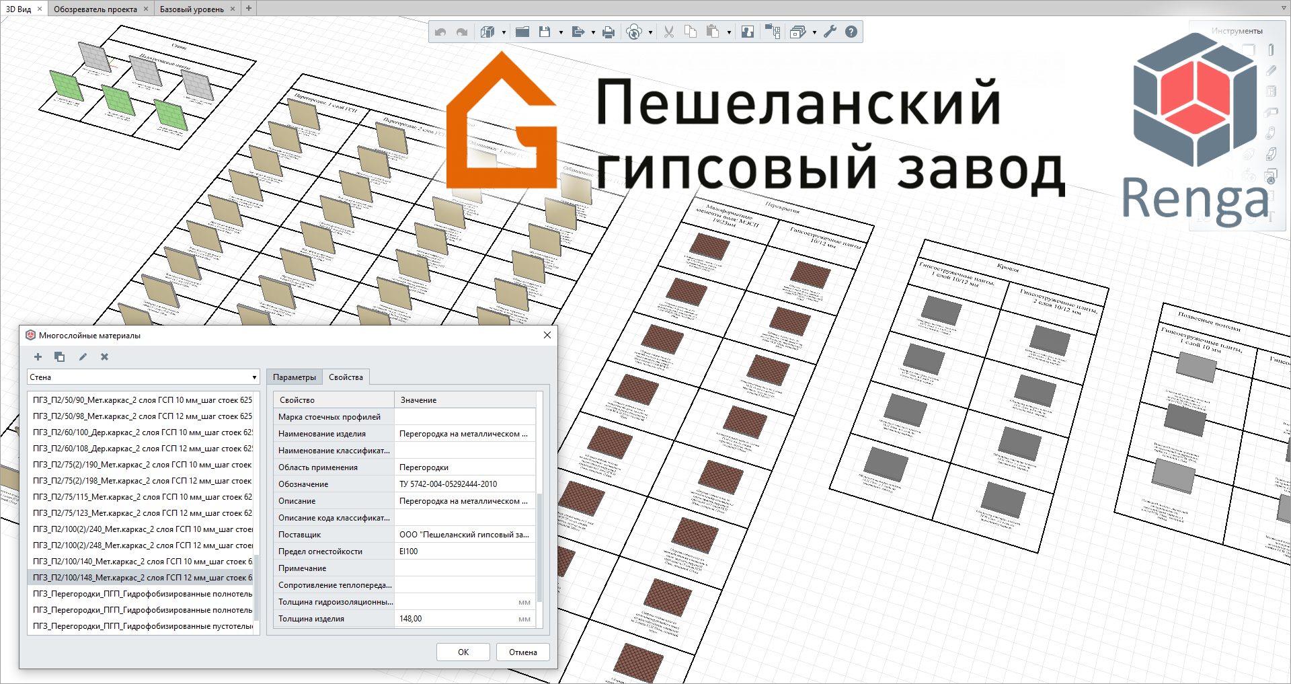Open the Свойства tab in dialog
The height and width of the screenshot is (684, 1291).
click(346, 377)
